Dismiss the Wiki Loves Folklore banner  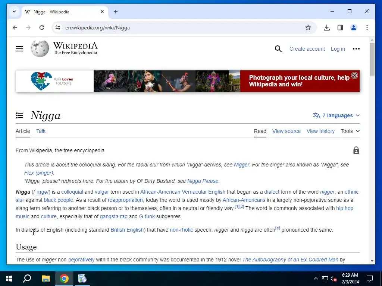354,75
